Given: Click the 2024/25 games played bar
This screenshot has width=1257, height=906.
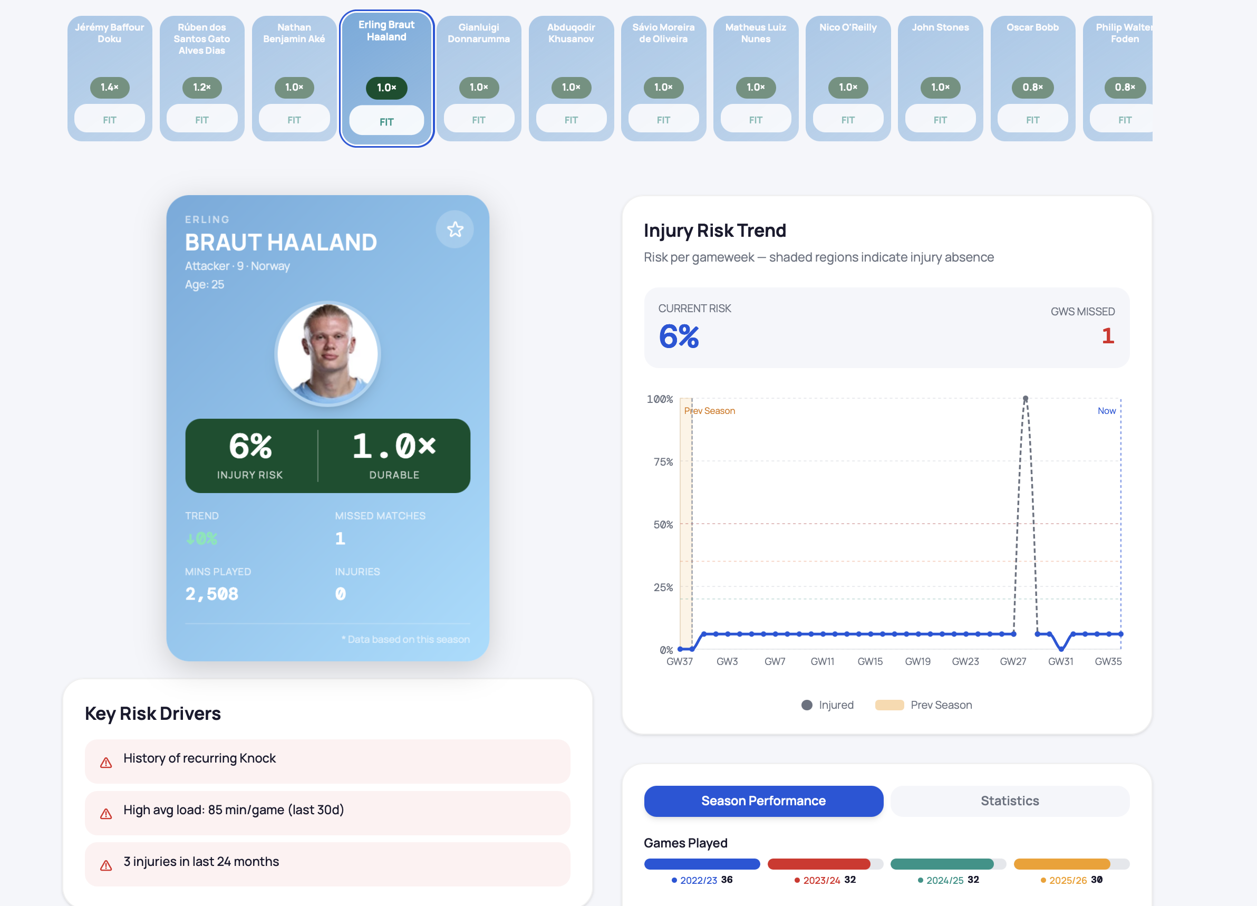Looking at the screenshot, I should (947, 863).
